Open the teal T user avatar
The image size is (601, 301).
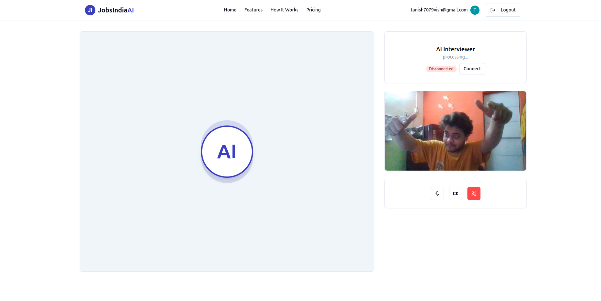coord(475,10)
